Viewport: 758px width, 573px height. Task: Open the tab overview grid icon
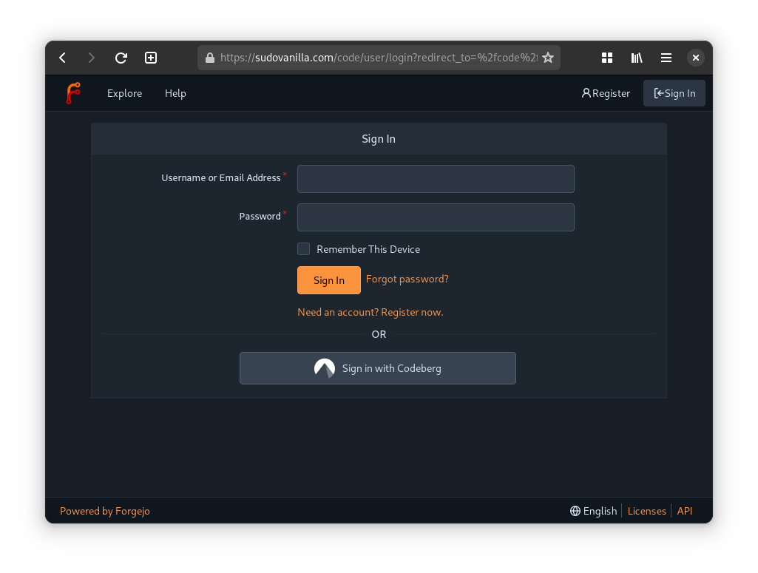pos(607,58)
